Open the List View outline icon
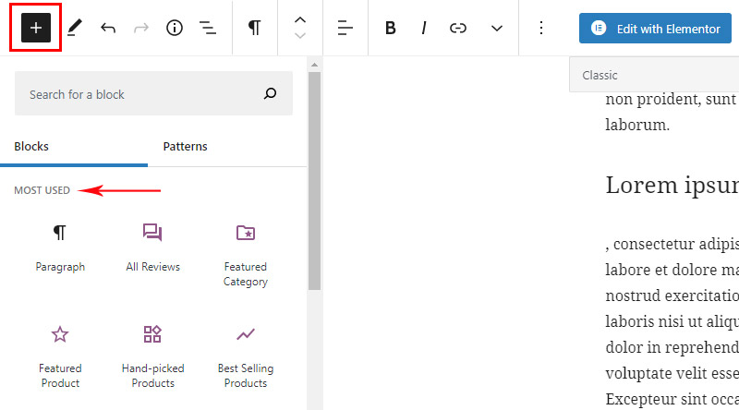Image resolution: width=739 pixels, height=410 pixels. [x=207, y=28]
